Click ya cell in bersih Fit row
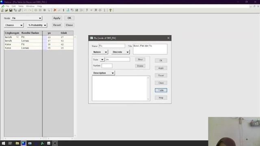This screenshot has height=146, width=260. 49,37
